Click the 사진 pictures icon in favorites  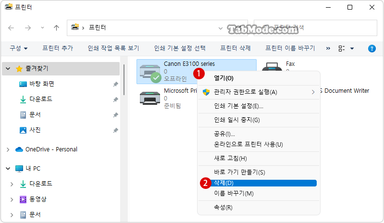[23, 130]
